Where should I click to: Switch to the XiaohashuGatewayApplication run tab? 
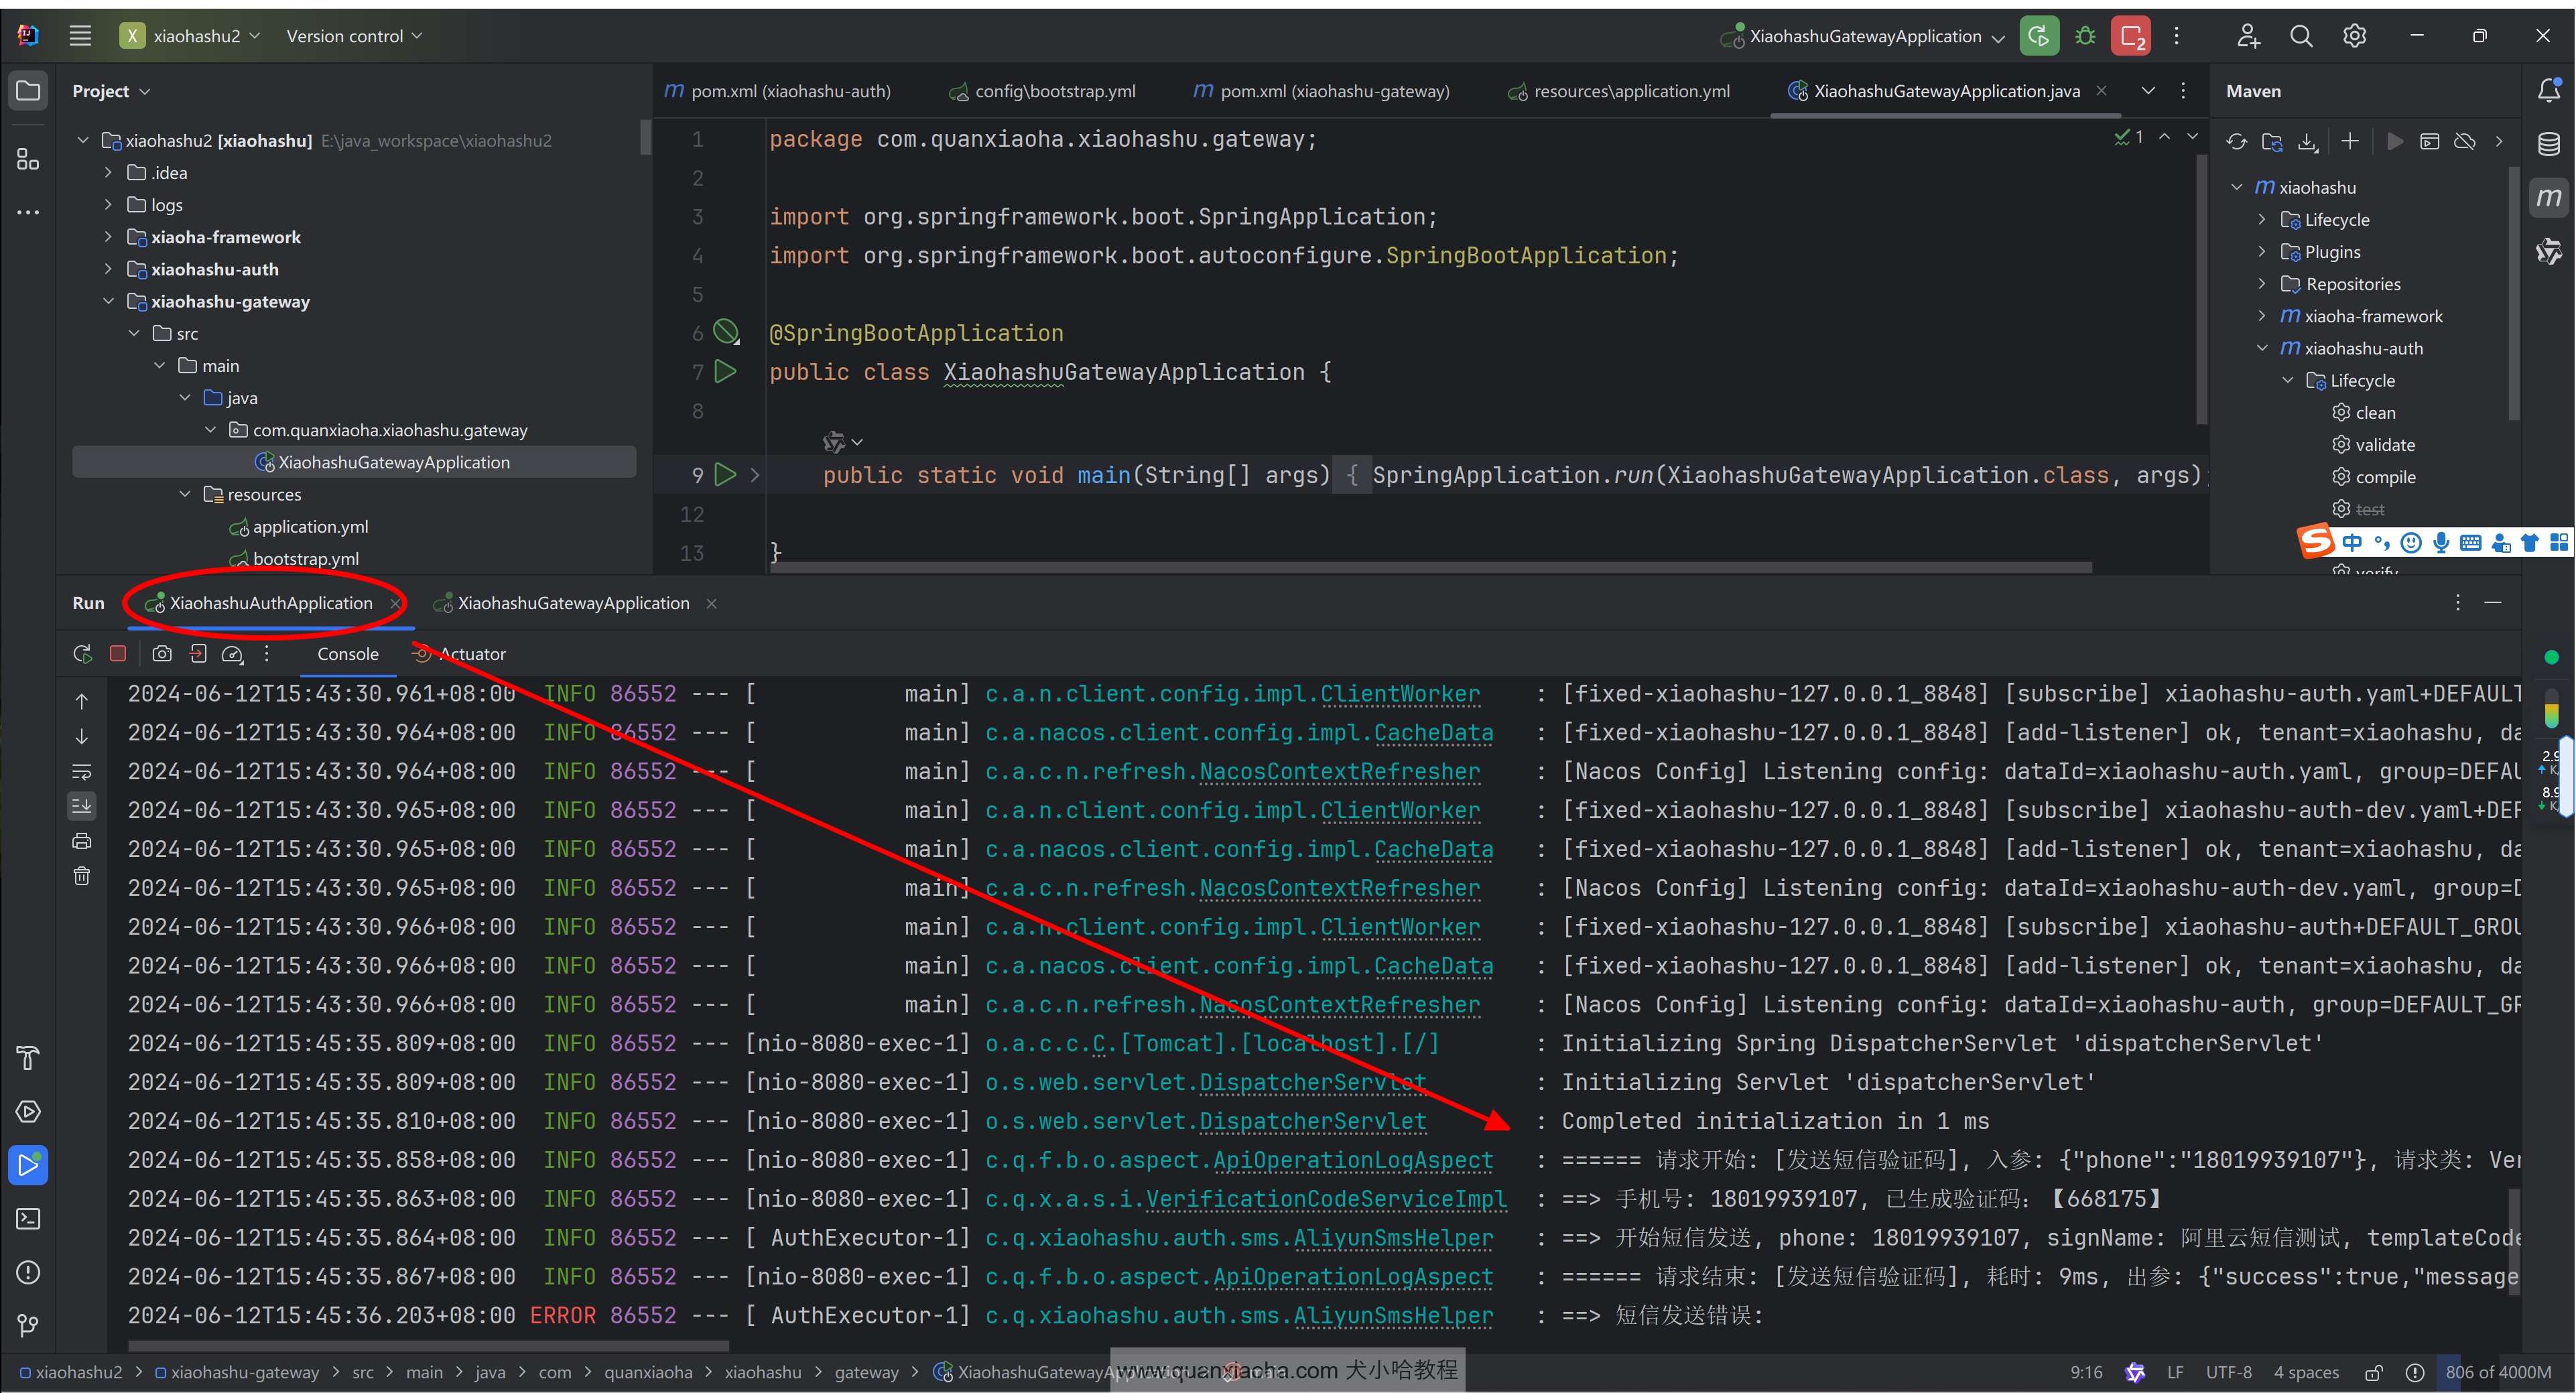point(573,603)
